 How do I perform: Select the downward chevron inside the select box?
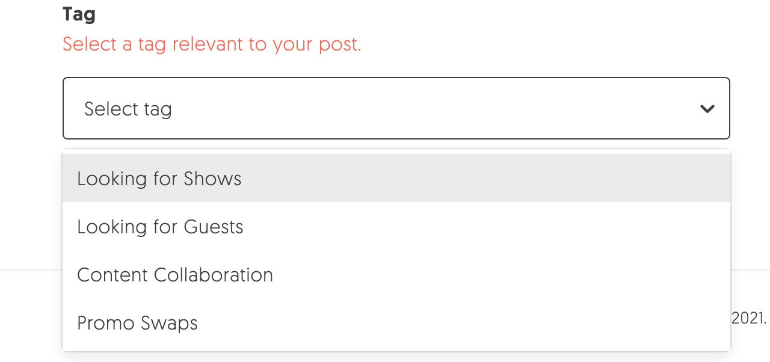[707, 109]
